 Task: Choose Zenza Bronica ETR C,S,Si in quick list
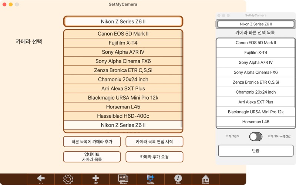pos(256,82)
